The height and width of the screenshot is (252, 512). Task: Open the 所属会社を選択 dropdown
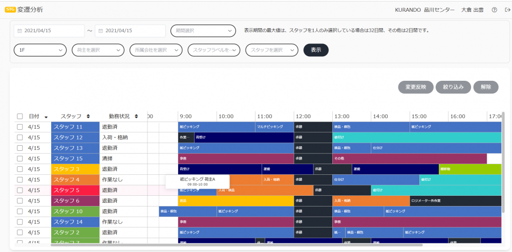click(x=156, y=50)
